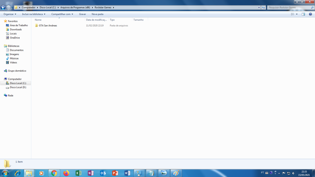This screenshot has height=177, width=315.
Task: Go back with the Explorer back arrow
Action: pyautogui.click(x=3, y=8)
